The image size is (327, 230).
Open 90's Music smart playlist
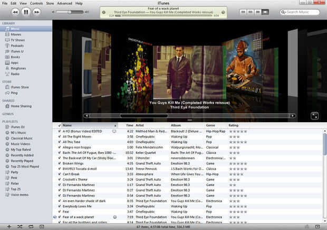pos(18,133)
